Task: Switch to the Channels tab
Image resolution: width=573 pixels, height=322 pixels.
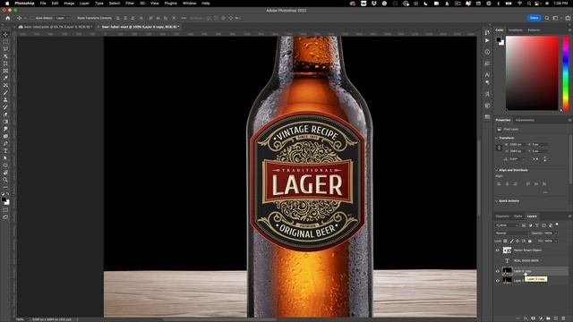Action: (x=501, y=216)
